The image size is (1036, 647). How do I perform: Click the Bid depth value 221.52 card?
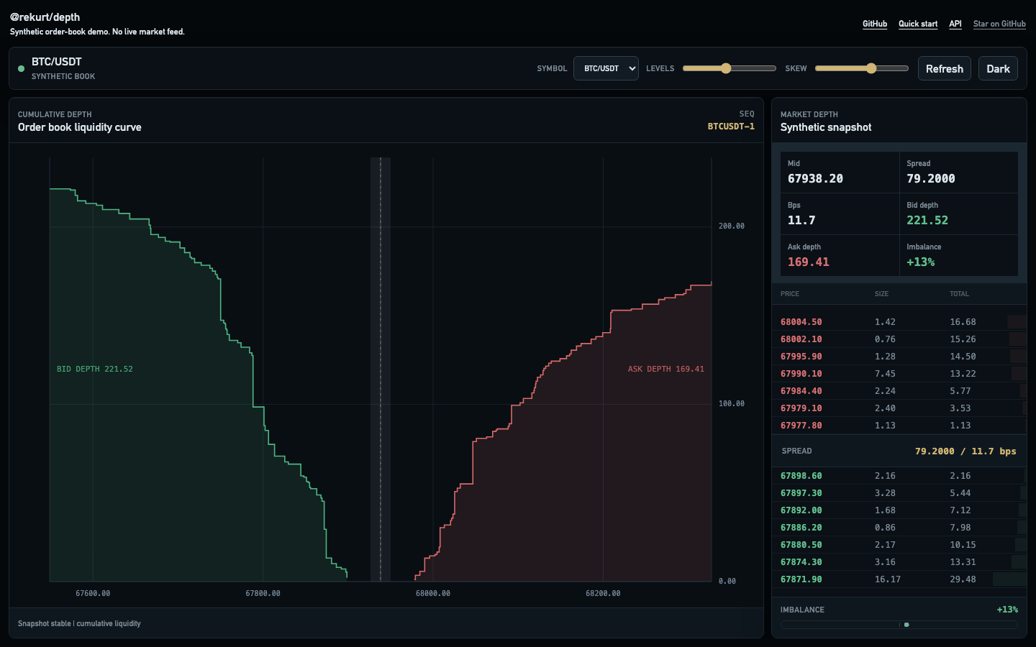click(x=958, y=214)
